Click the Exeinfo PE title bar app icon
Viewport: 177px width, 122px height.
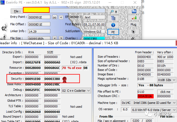[x=2, y=2]
